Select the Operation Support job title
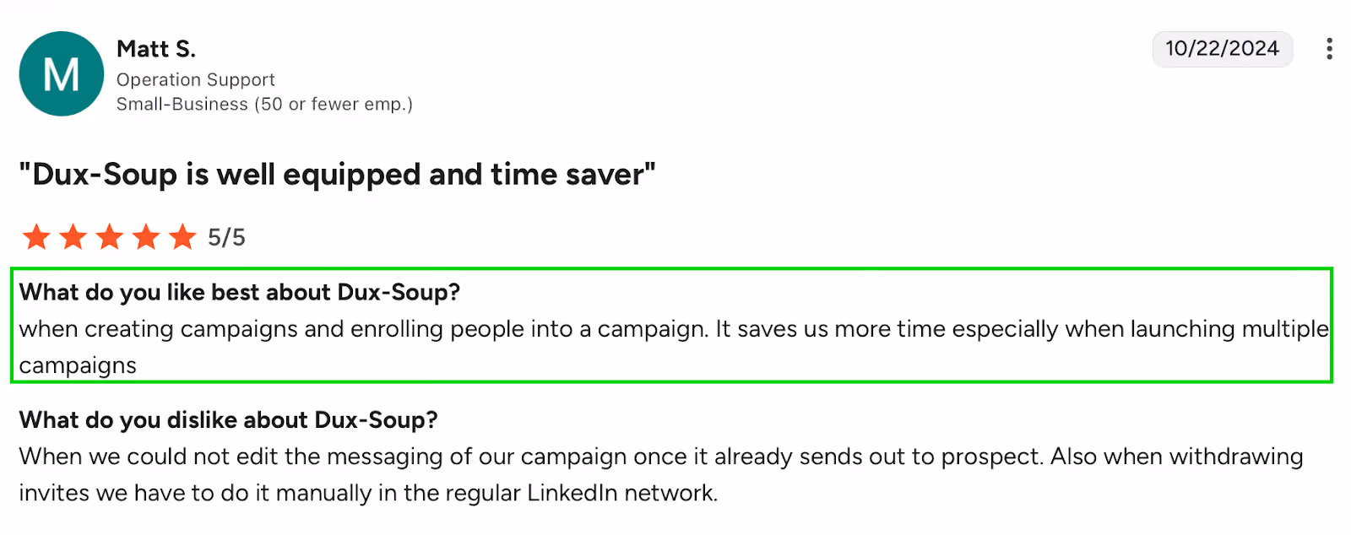 (x=195, y=79)
